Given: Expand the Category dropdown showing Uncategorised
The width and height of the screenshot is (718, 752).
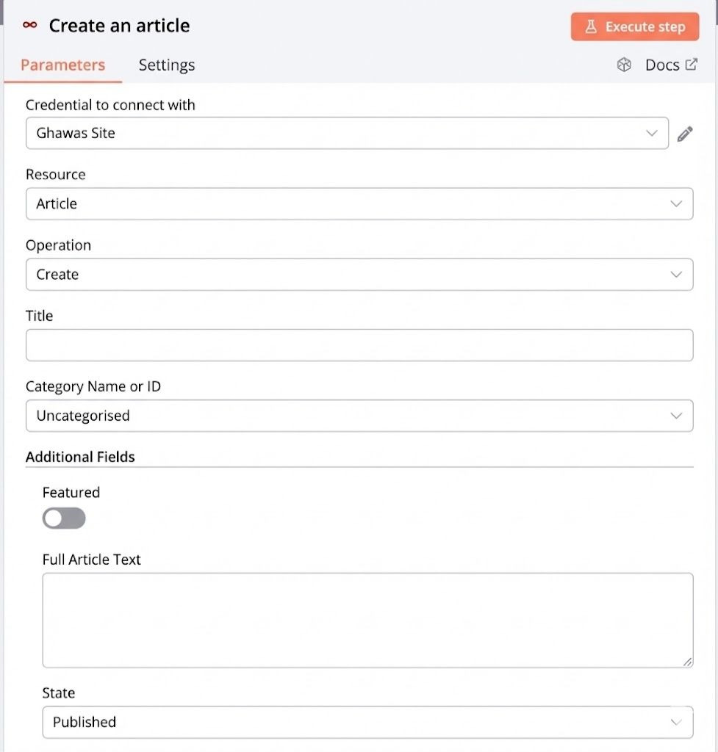Looking at the screenshot, I should pyautogui.click(x=359, y=416).
